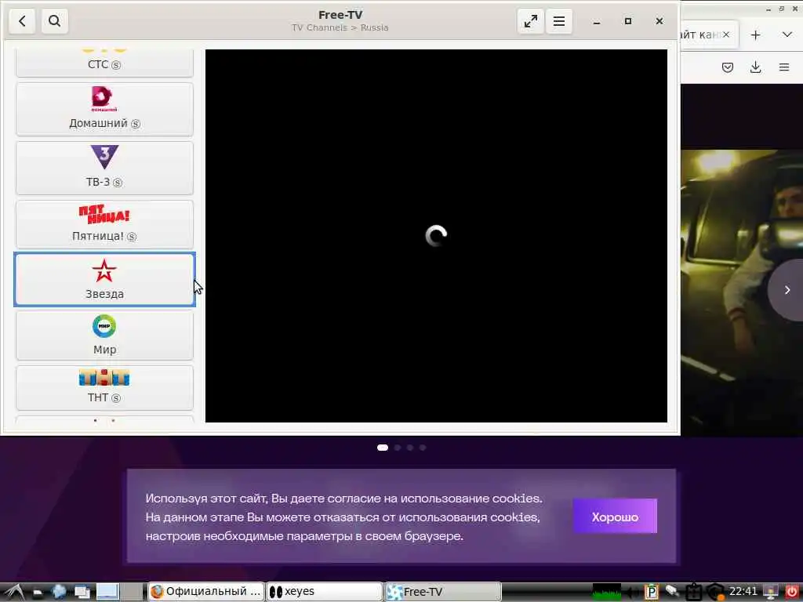Click the website video thumbnail in Firefox
The height and width of the screenshot is (602, 803).
click(x=742, y=292)
